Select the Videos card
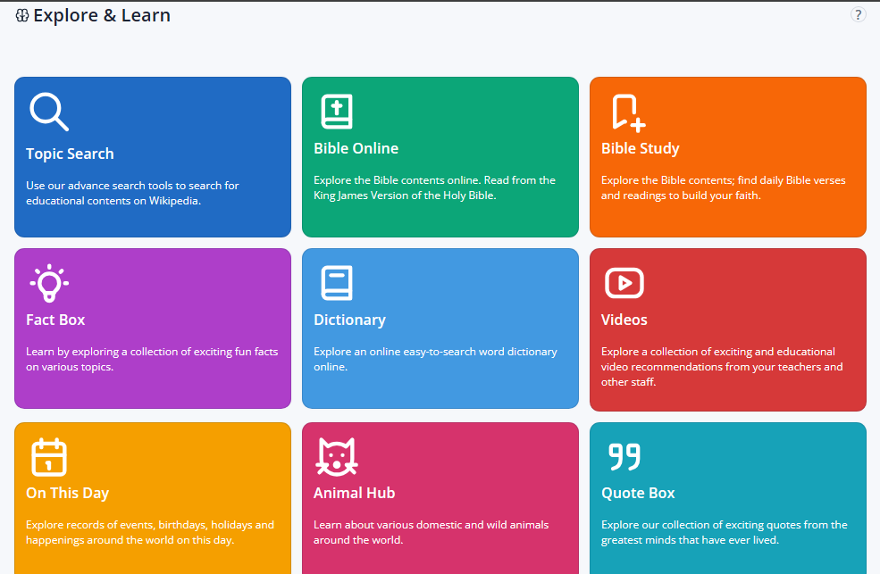Image resolution: width=880 pixels, height=574 pixels. [727, 329]
